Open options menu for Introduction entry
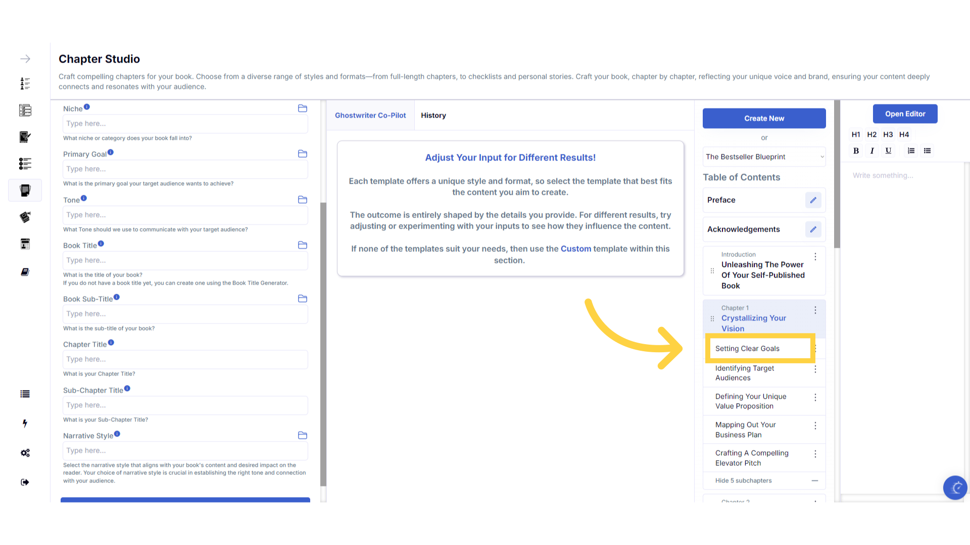The height and width of the screenshot is (545, 970). pos(815,257)
